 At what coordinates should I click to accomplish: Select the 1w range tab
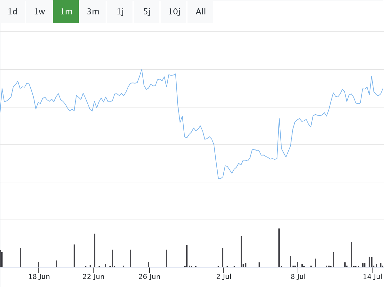click(x=39, y=12)
